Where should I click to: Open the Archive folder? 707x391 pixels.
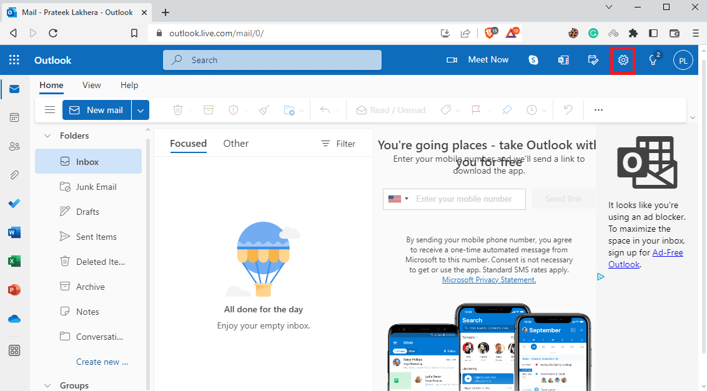tap(89, 287)
